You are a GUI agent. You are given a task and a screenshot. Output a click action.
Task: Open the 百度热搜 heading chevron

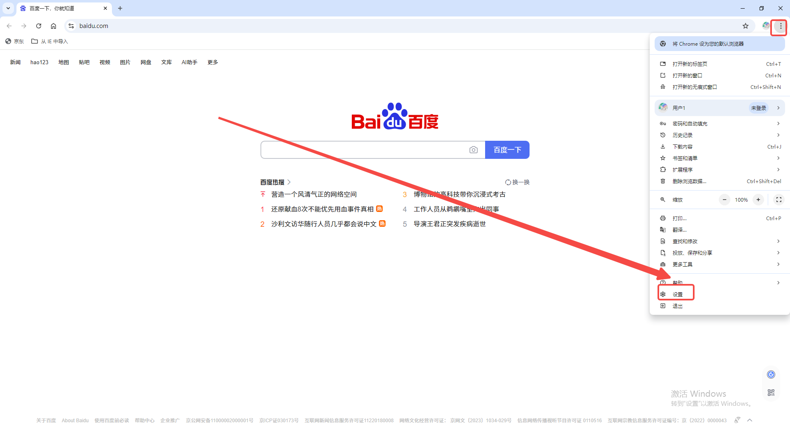tap(289, 182)
